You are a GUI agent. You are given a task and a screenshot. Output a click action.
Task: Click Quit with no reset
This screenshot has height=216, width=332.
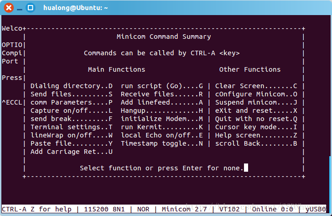pyautogui.click(x=256, y=119)
